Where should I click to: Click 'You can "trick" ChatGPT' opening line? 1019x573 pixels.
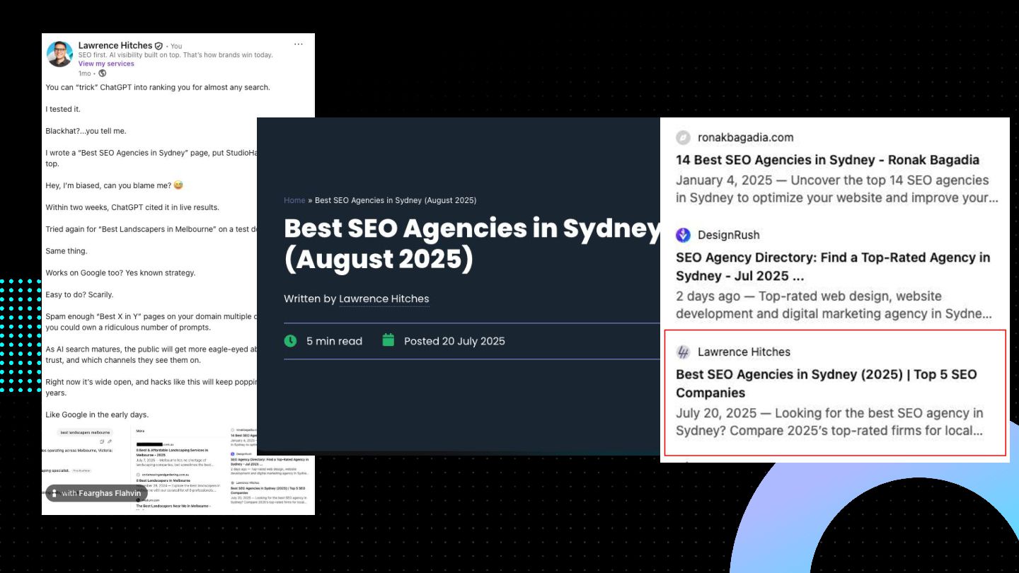click(x=158, y=87)
